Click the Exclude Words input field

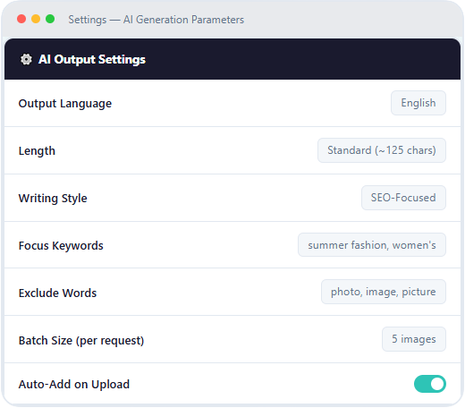pos(384,292)
